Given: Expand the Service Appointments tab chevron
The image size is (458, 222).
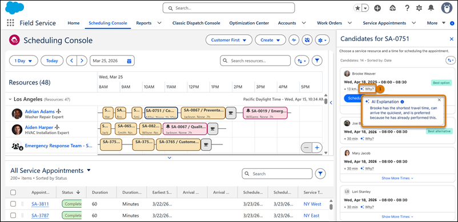Looking at the screenshot, I should click(x=413, y=23).
